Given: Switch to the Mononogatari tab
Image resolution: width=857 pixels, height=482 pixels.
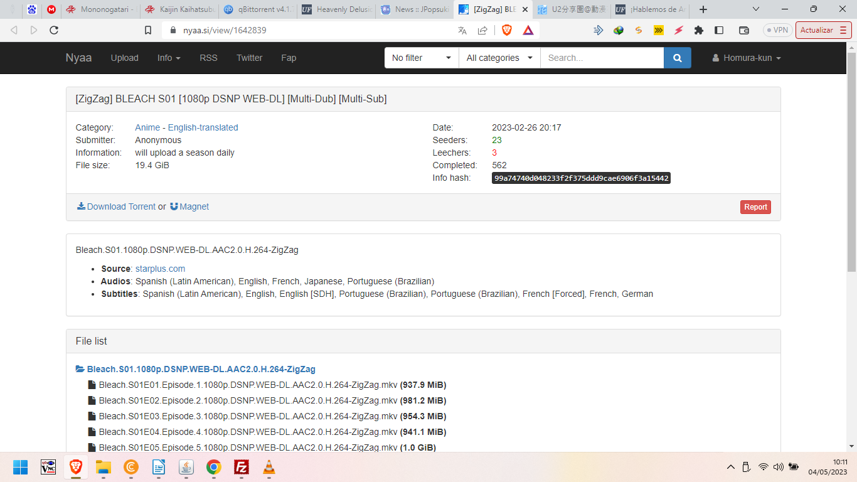Looking at the screenshot, I should (x=100, y=9).
